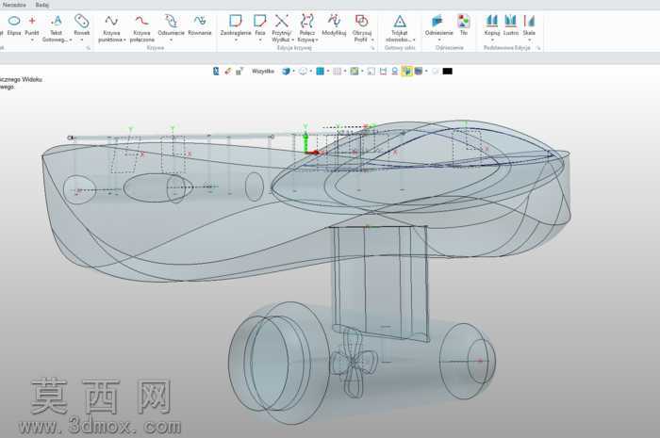Viewport: 660px width, 438px height.
Task: Click the stamp-shaped icon in view toolbar
Action: click(395, 71)
